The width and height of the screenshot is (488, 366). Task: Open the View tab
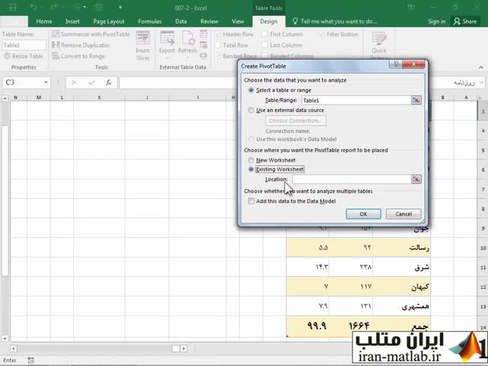point(238,21)
